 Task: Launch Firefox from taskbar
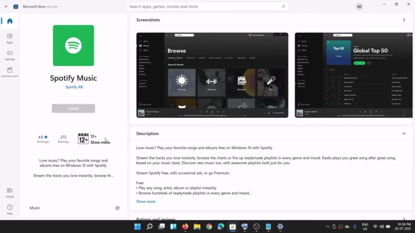(x=185, y=227)
